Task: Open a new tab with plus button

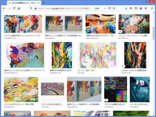Action: 44,3
